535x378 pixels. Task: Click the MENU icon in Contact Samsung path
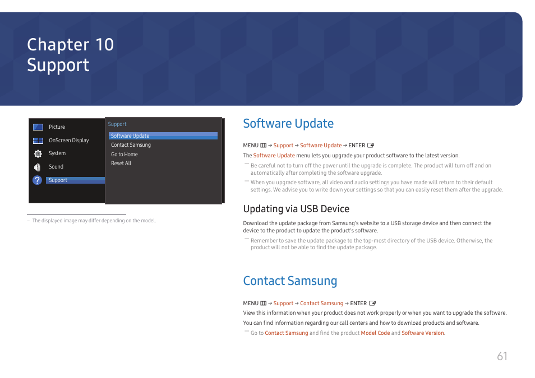tap(264, 304)
